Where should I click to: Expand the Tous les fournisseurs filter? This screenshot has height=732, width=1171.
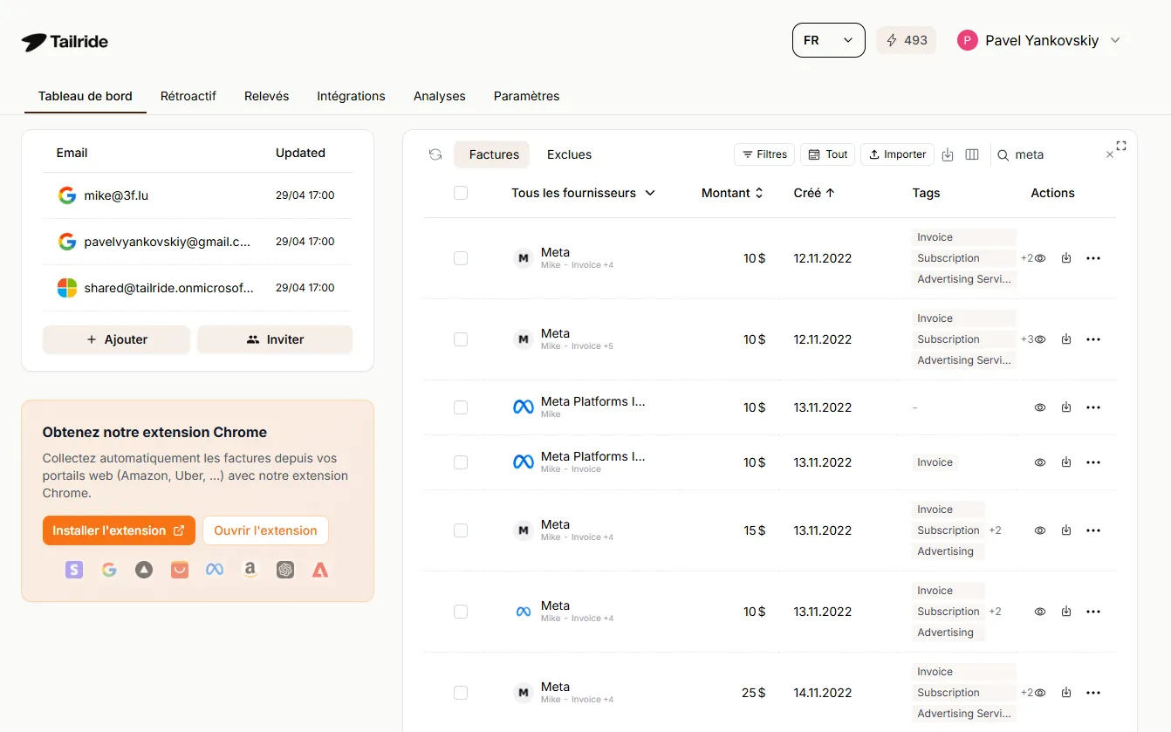pos(583,193)
